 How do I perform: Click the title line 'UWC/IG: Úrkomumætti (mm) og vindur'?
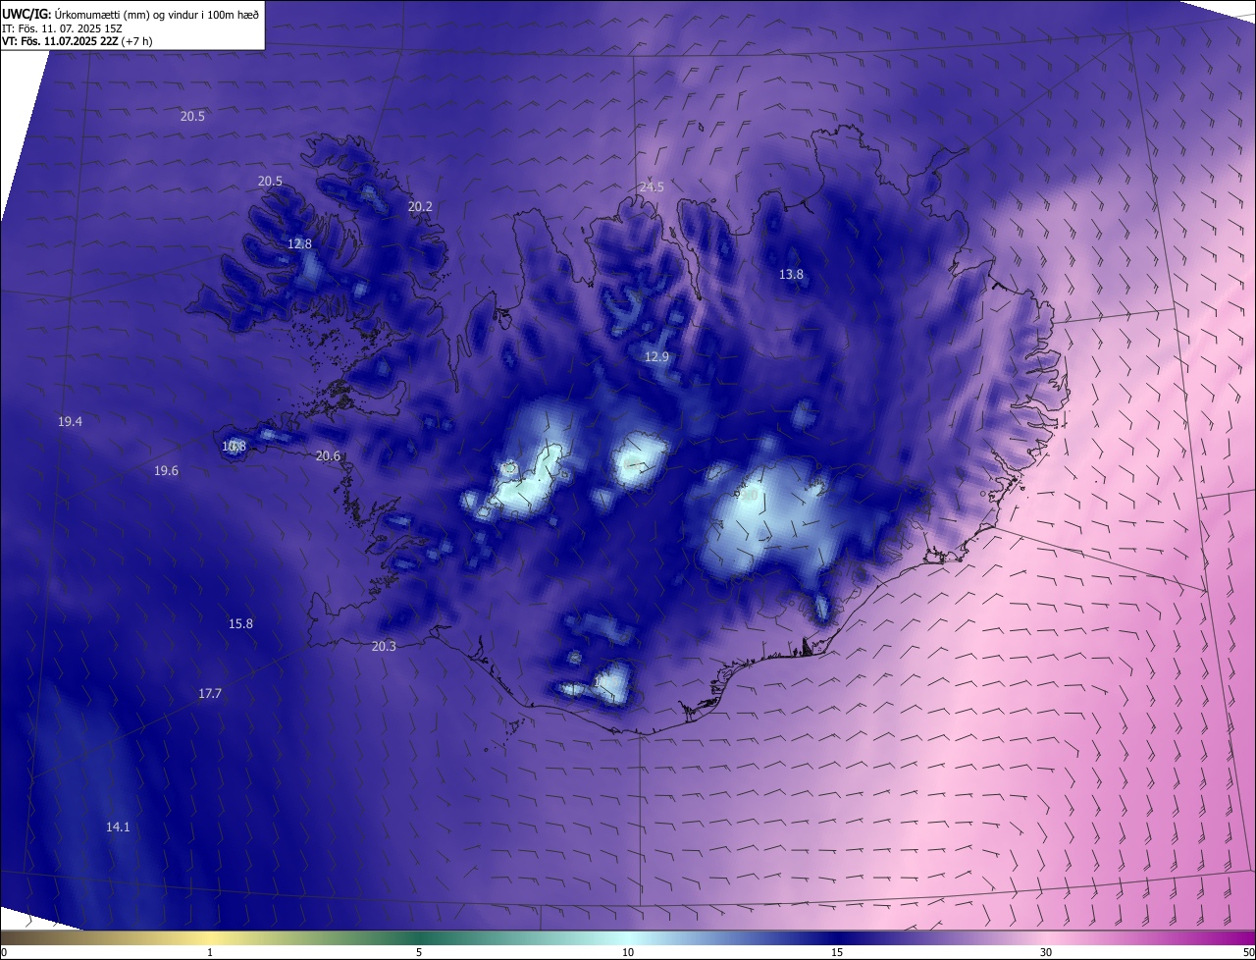tap(131, 14)
